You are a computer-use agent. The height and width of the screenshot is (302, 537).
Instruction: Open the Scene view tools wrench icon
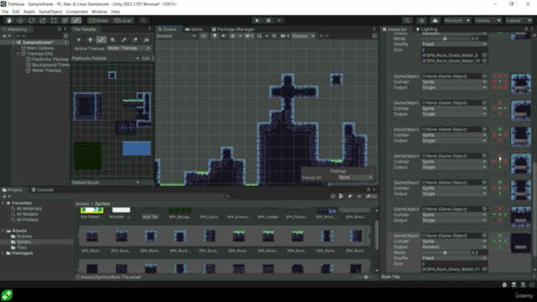click(x=274, y=36)
